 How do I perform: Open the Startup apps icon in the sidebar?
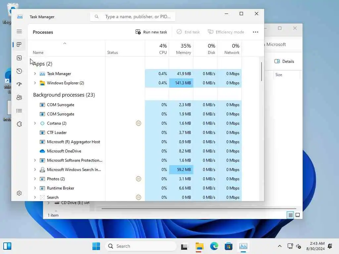click(x=19, y=84)
